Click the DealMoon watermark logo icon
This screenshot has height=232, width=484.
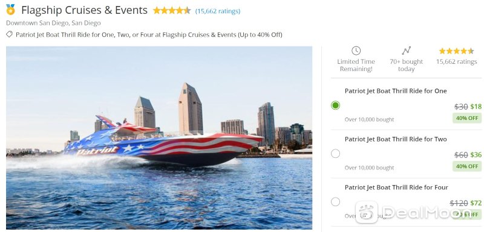tap(367, 212)
